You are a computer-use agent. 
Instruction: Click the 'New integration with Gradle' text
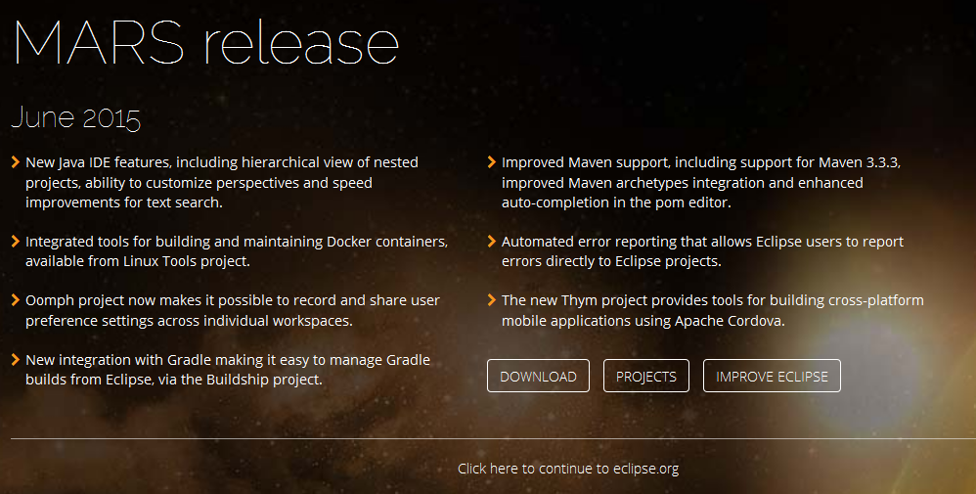tap(228, 370)
